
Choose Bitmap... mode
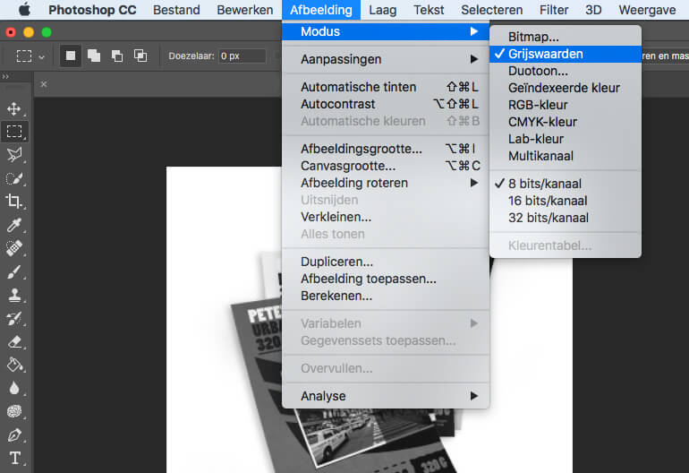coord(566,37)
